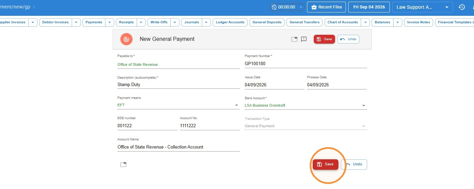The image size is (474, 189).
Task: Expand the Write-Offs dropdown arrow
Action: click(175, 22)
